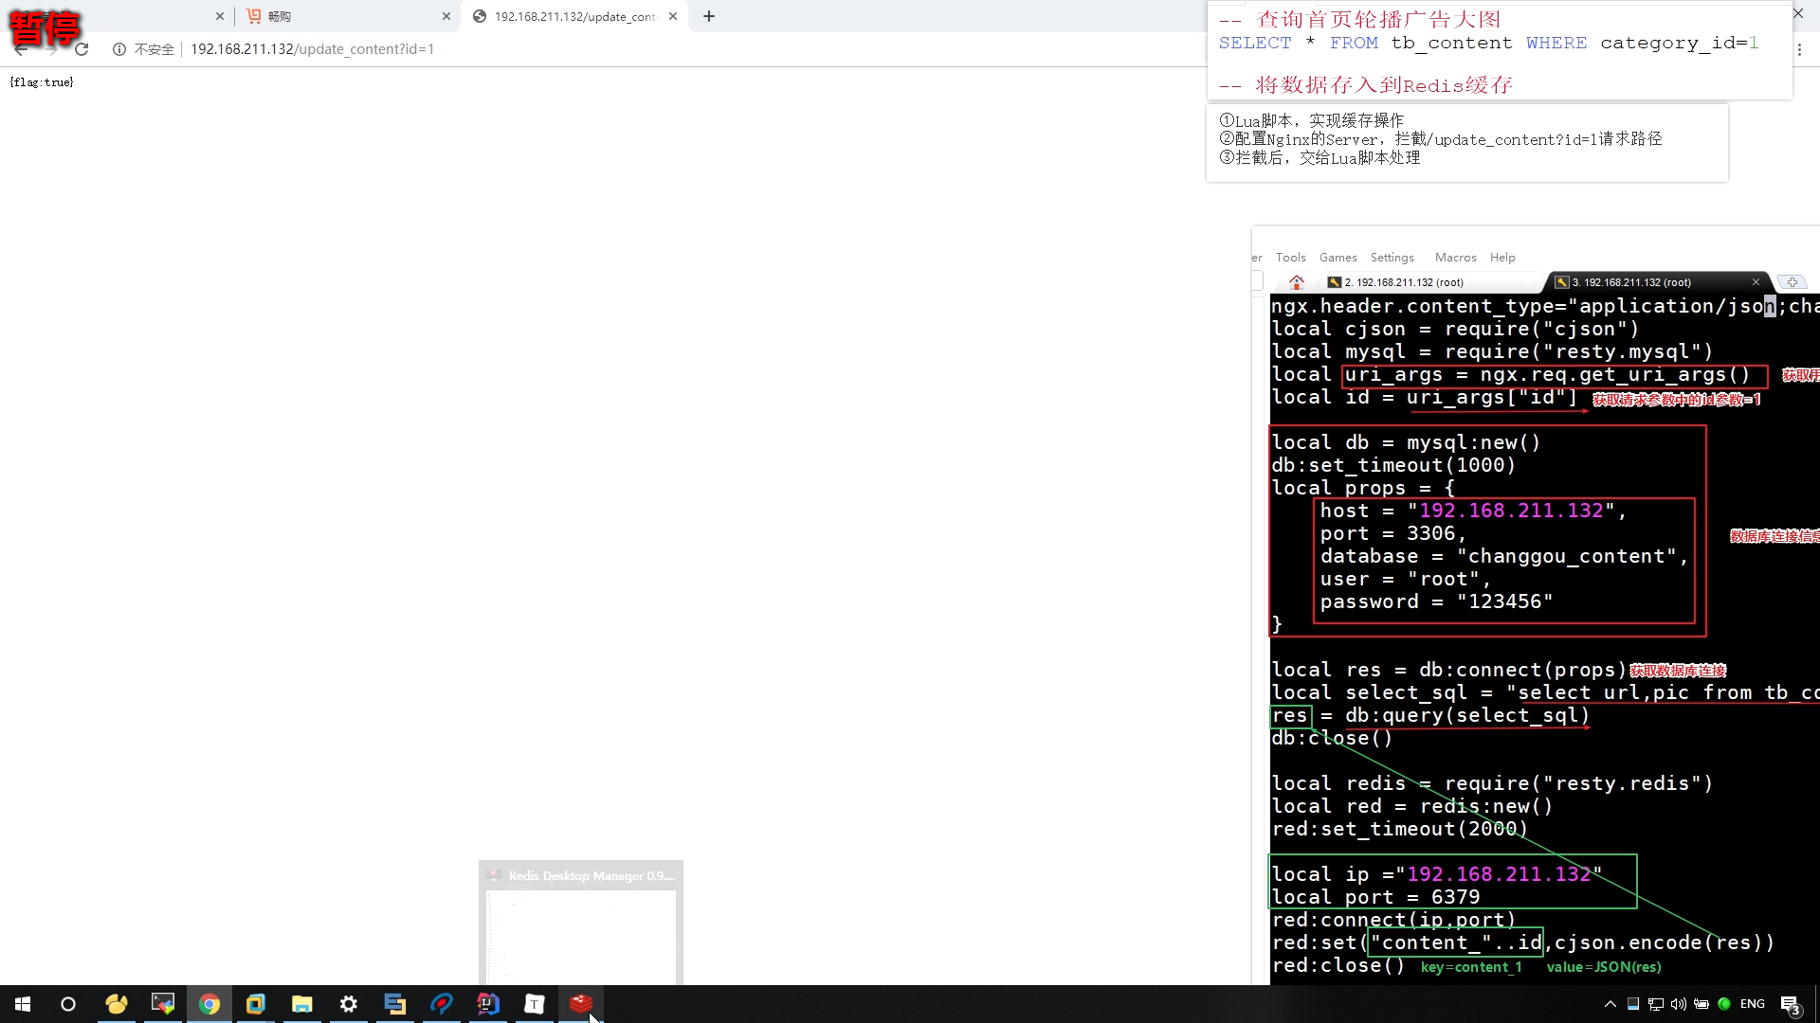Open the Settings menu in MobaXterm
This screenshot has height=1023, width=1820.
coord(1392,258)
